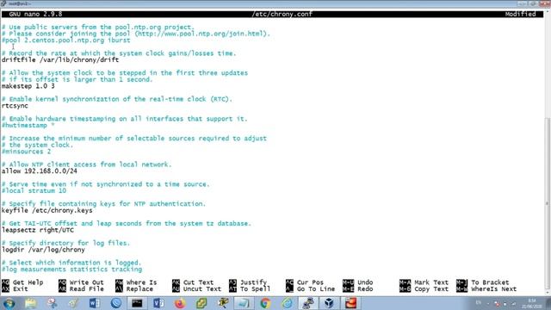Click the 'rtcsync' line
Image resolution: width=551 pixels, height=310 pixels.
[15, 106]
